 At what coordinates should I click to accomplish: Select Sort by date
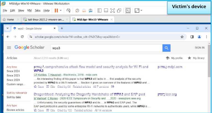pos(14,97)
